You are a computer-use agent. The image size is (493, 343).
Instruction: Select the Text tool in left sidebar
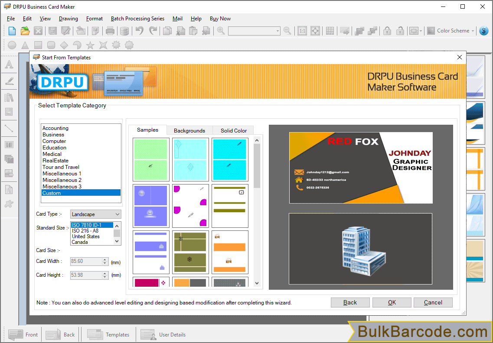(9, 65)
